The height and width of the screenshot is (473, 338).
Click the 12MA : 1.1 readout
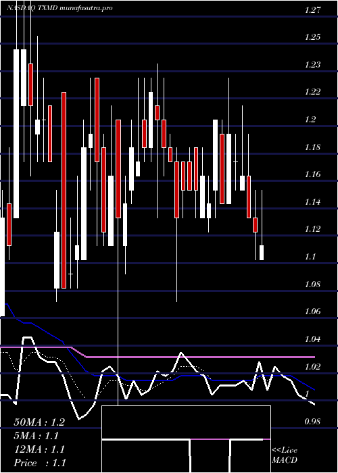[x=39, y=449]
